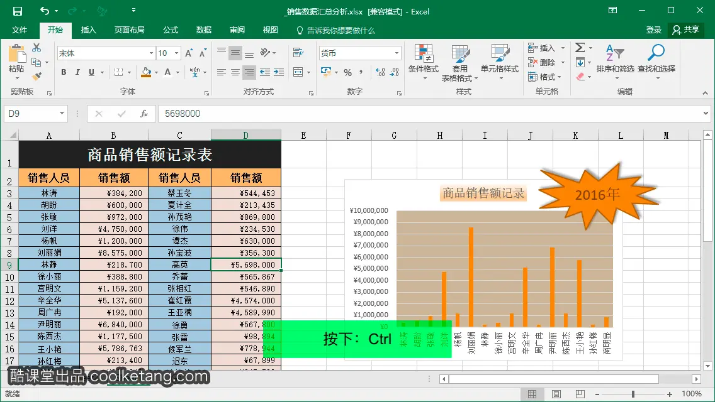Click the Increase Decimal icon
The height and width of the screenshot is (402, 715).
(380, 72)
